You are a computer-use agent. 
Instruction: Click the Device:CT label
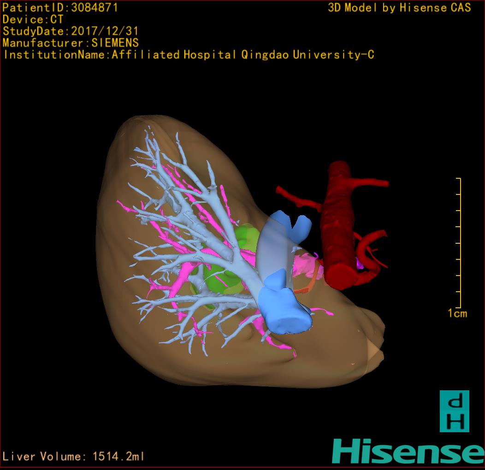pos(33,19)
